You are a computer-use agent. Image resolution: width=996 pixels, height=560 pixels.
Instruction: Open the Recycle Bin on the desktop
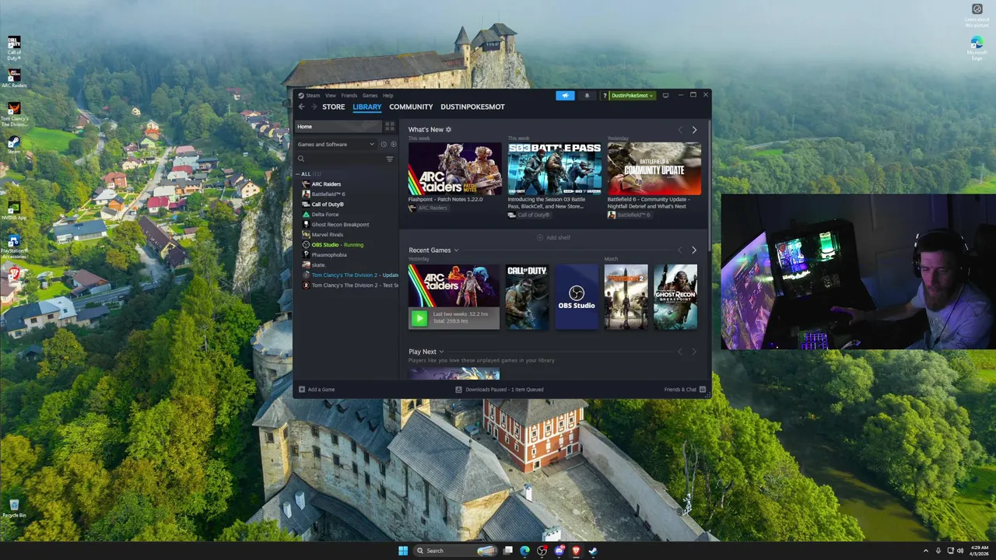click(13, 509)
